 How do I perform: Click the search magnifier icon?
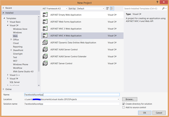point(163,8)
